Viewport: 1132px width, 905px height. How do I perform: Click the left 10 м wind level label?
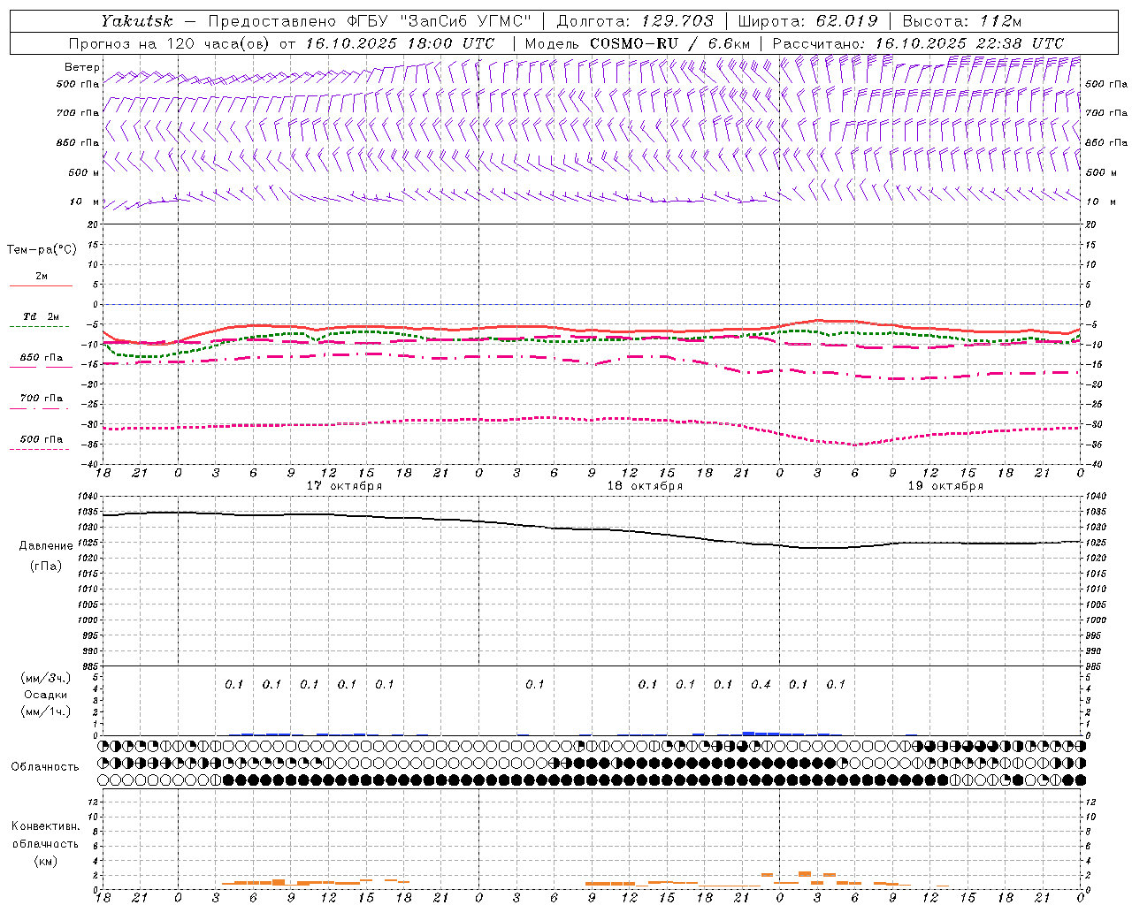click(85, 202)
